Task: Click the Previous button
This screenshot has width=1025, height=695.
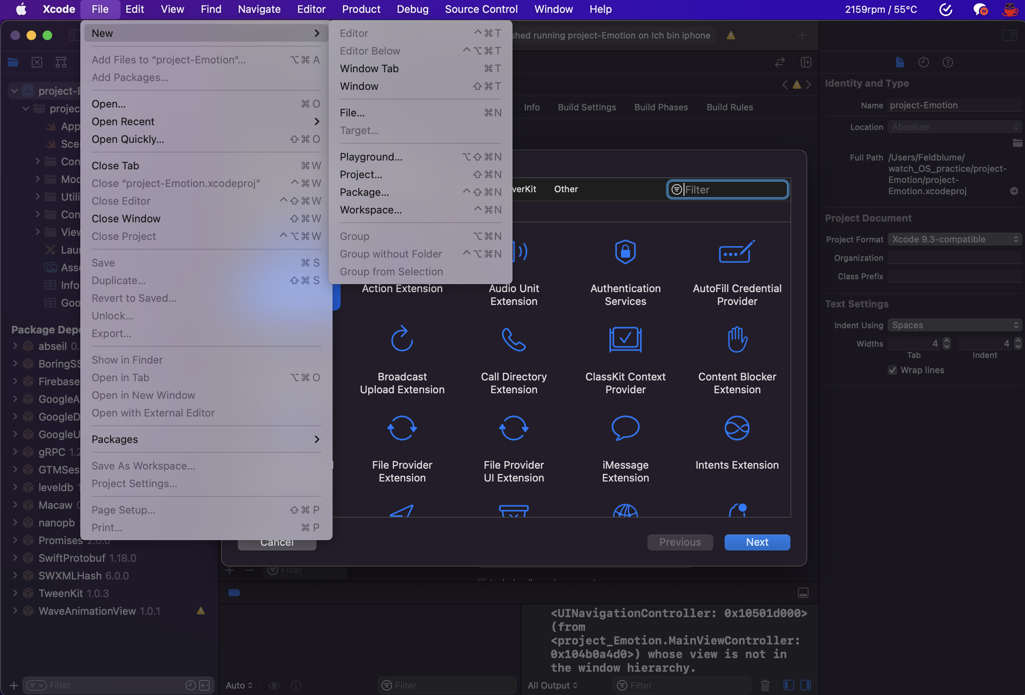Action: click(x=680, y=542)
